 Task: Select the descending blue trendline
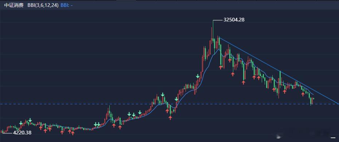[279, 71]
